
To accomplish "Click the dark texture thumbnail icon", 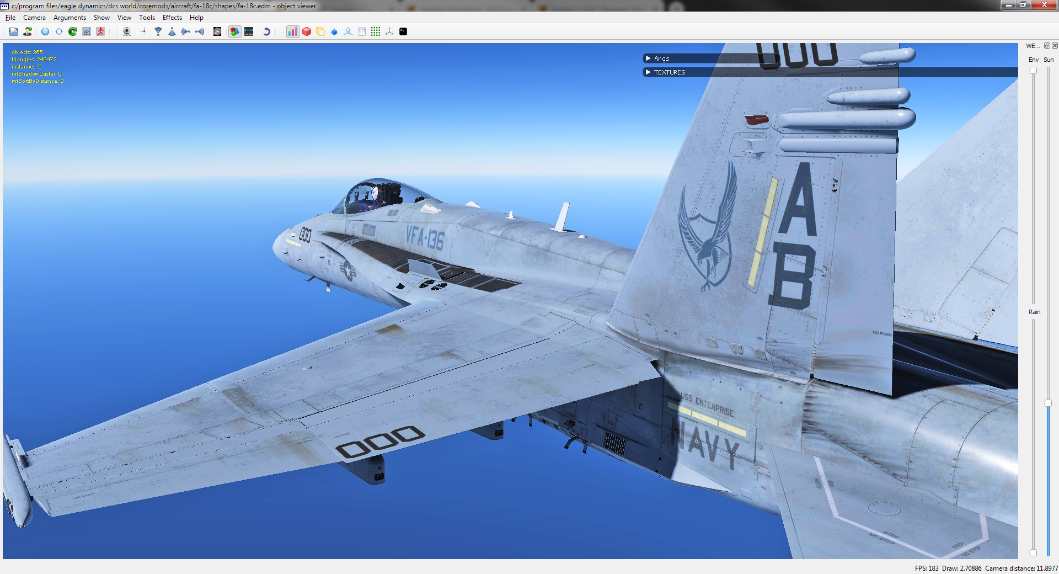I will click(217, 31).
